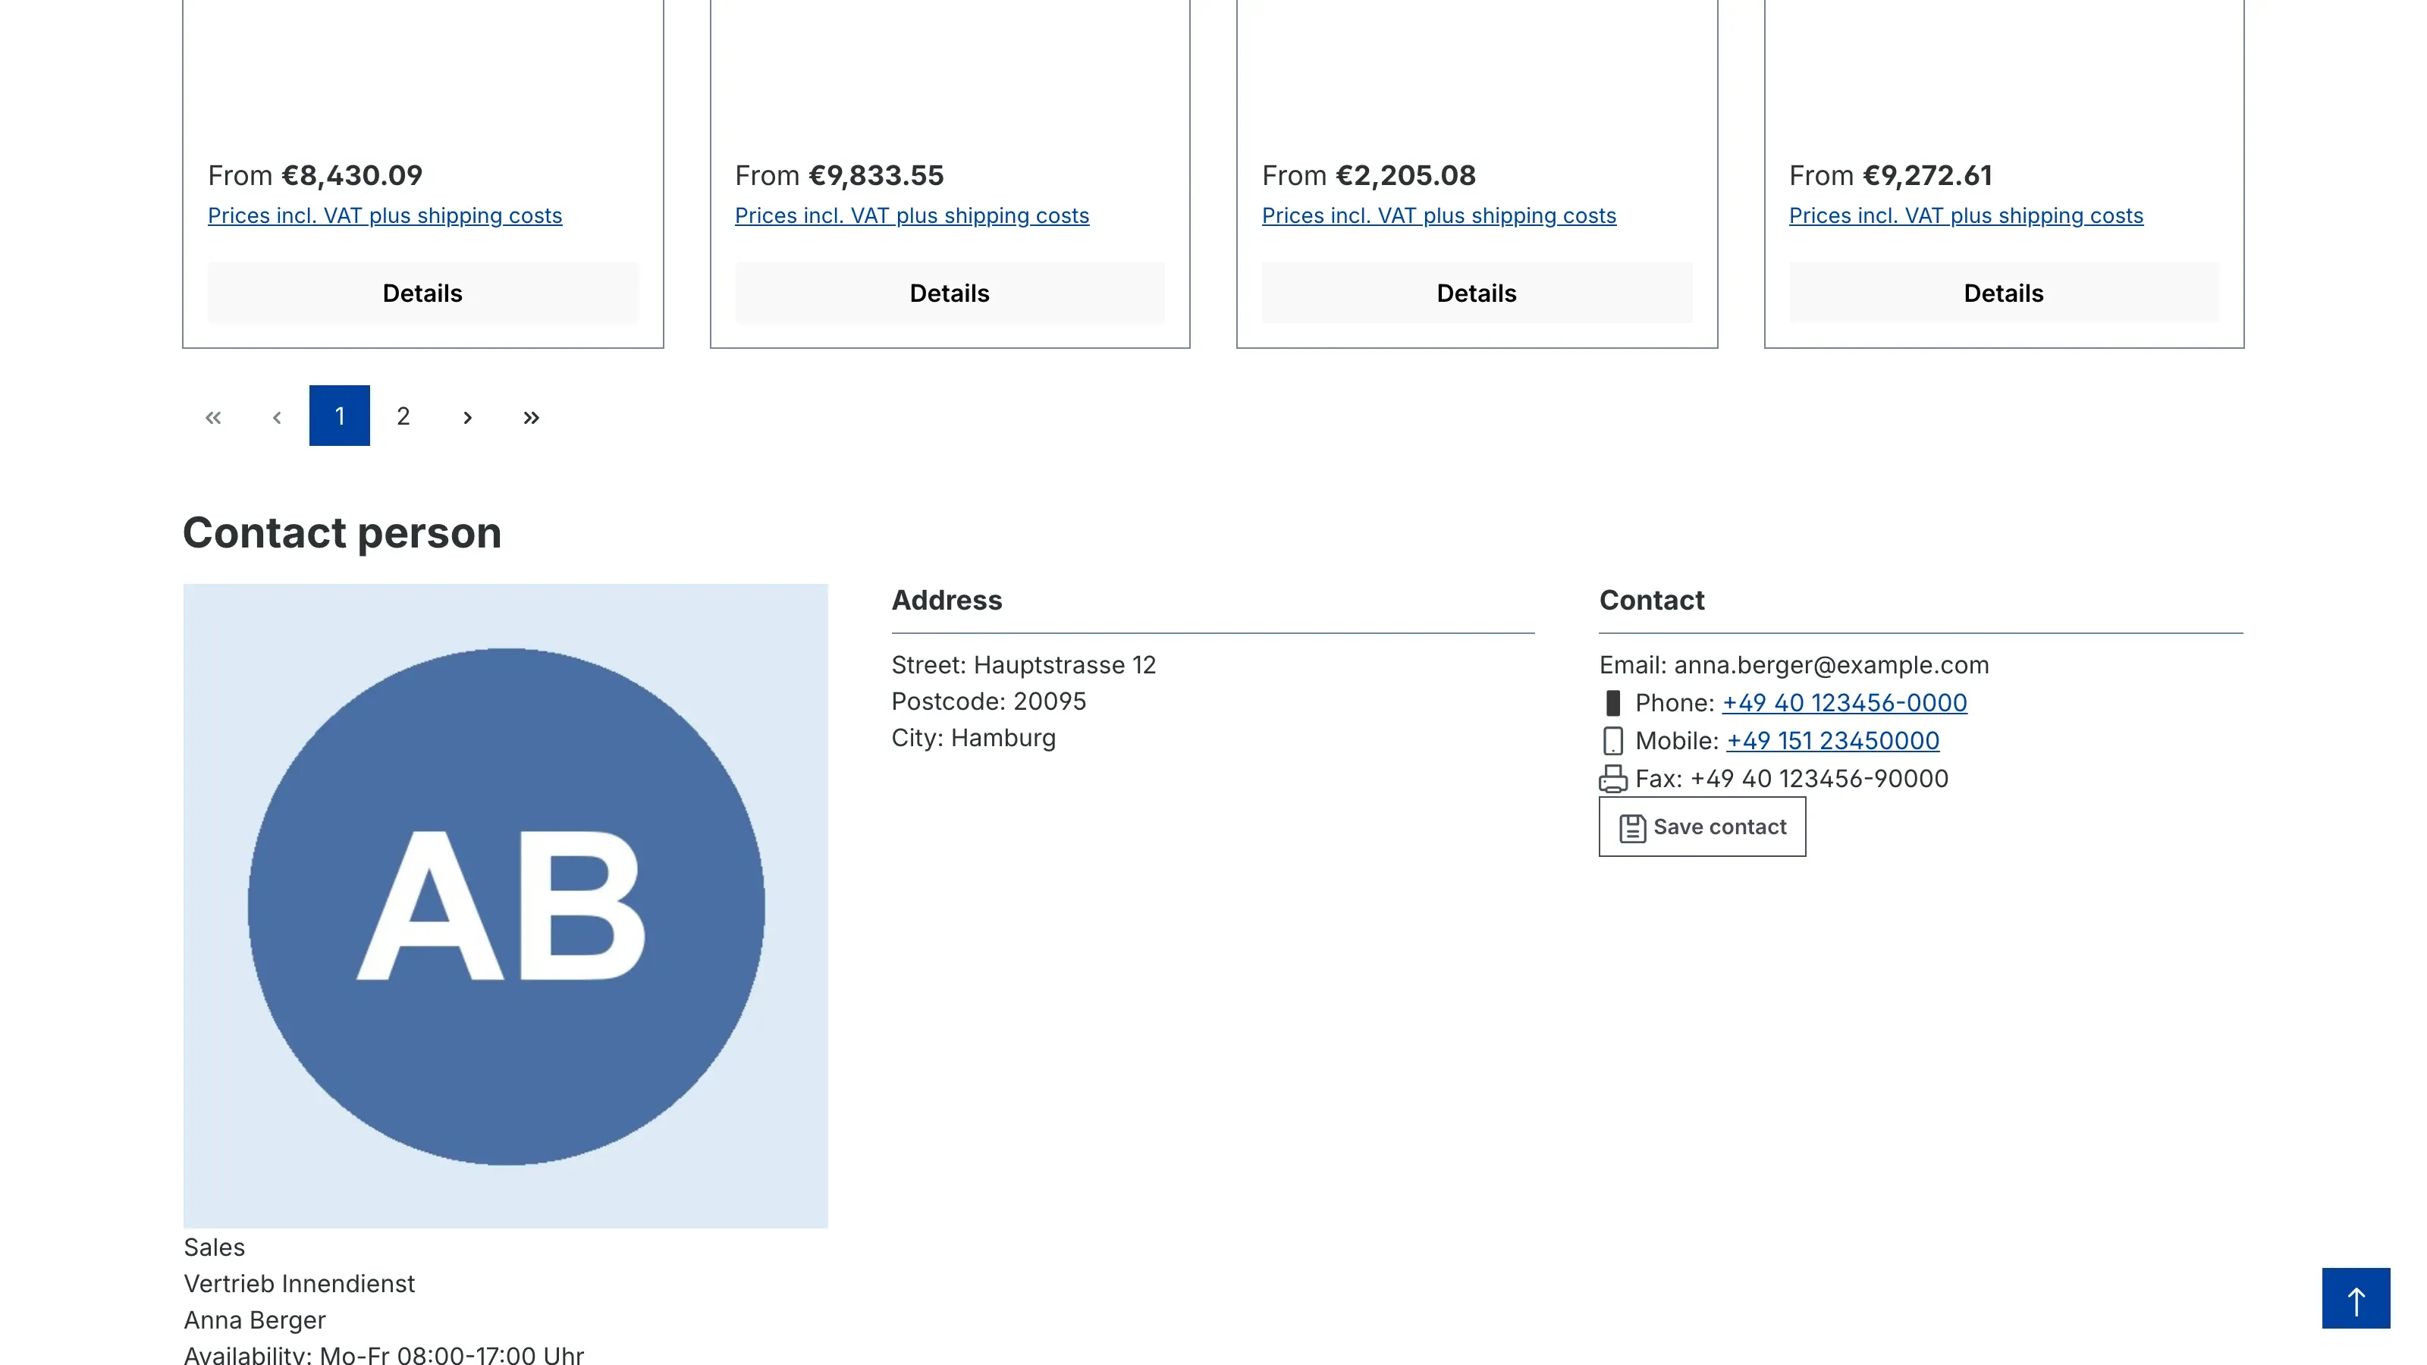Click the phone handset icon next to Phone
This screenshot has width=2427, height=1365.
point(1613,704)
